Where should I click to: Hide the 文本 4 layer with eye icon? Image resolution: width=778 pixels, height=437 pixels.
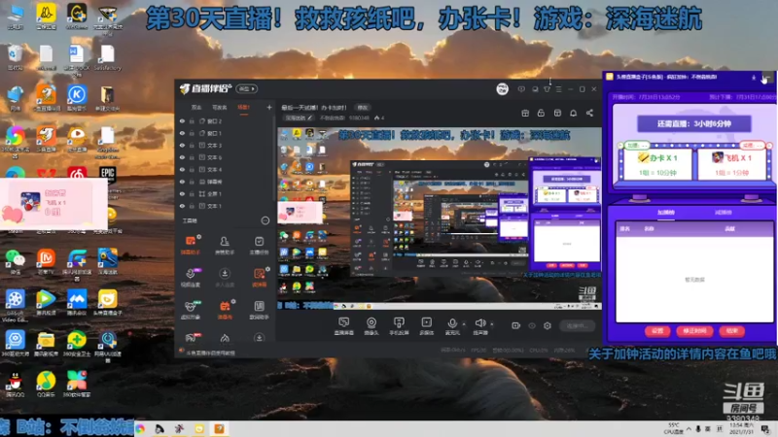(182, 169)
